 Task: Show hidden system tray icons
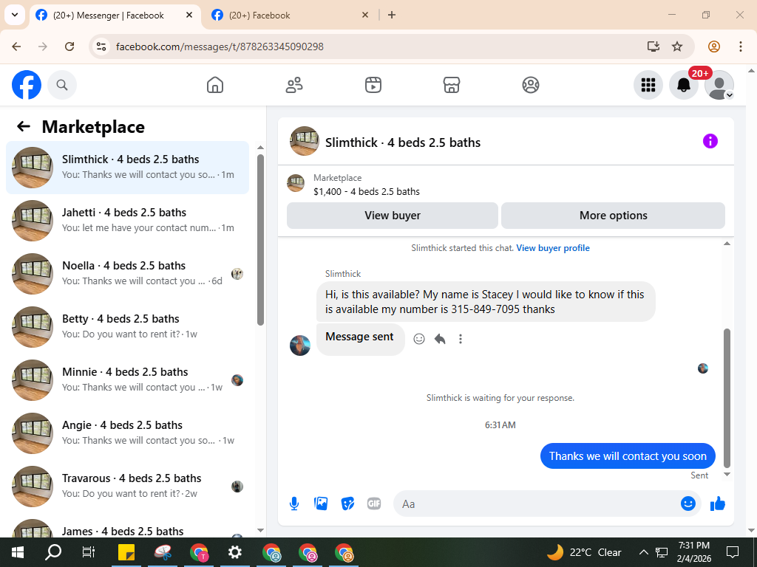(x=644, y=552)
